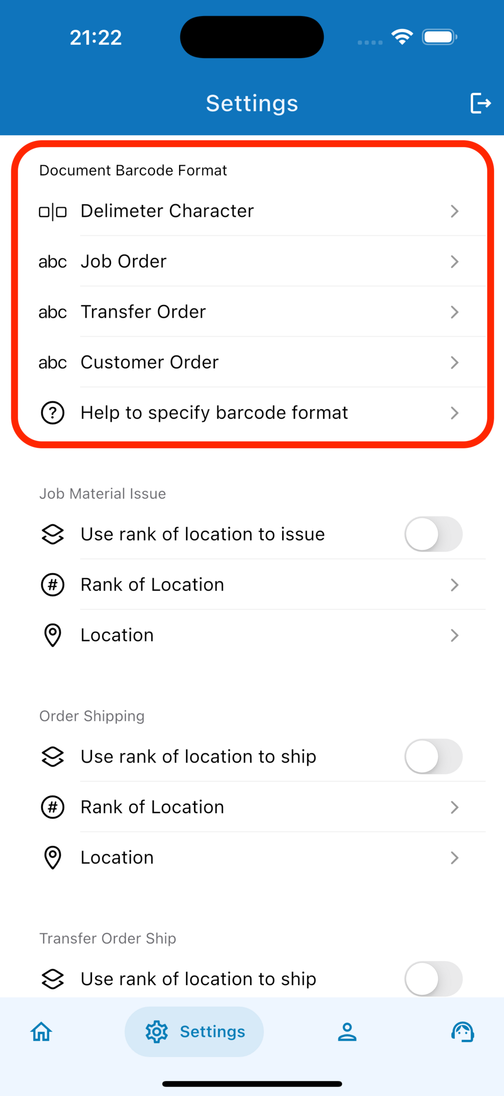
Task: Toggle Order Shipping rank of location switch
Action: pos(433,757)
